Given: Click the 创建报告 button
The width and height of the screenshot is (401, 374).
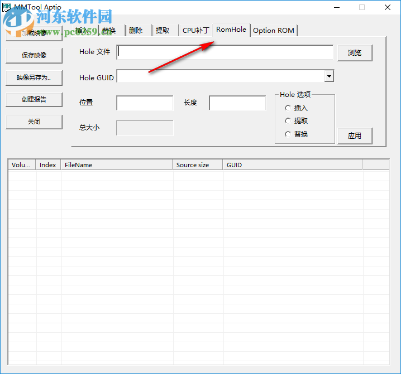Looking at the screenshot, I should pos(34,99).
